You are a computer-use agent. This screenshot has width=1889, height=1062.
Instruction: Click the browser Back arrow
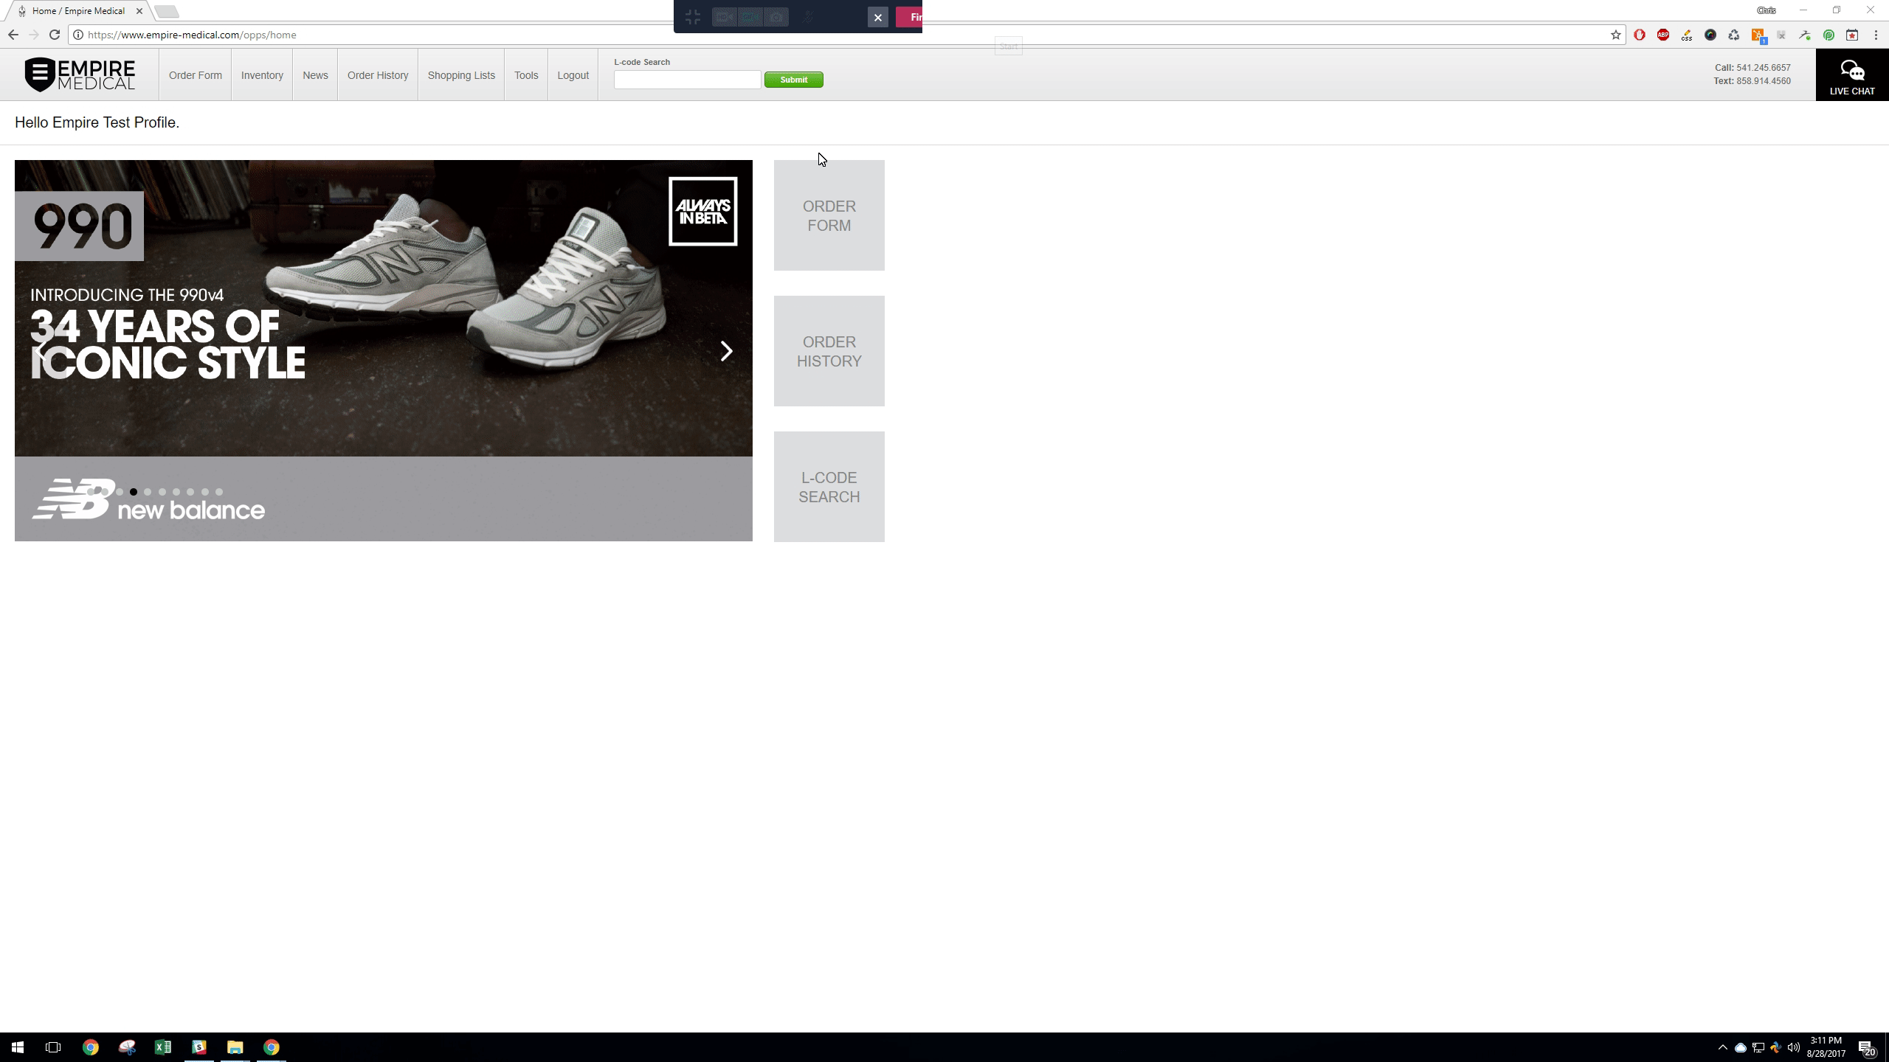pos(13,35)
